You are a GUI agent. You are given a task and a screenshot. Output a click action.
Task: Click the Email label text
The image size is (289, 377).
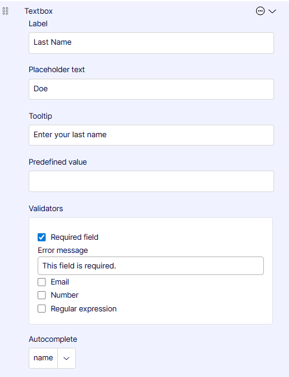pos(60,282)
